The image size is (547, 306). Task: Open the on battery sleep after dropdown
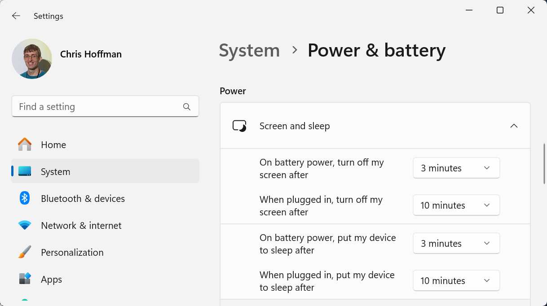(x=456, y=243)
